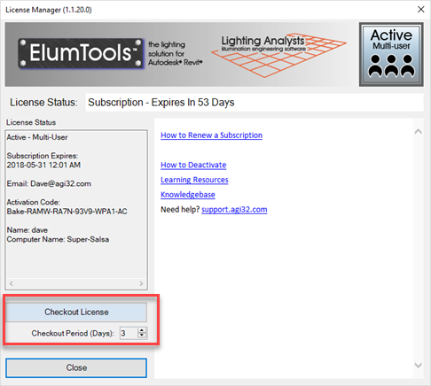The image size is (431, 386).
Task: Increase Checkout Period days with up arrow
Action: (142, 330)
